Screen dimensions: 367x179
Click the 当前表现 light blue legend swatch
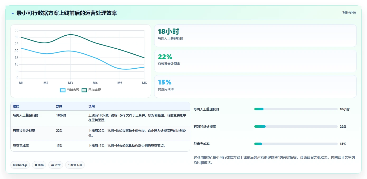coord(63,90)
